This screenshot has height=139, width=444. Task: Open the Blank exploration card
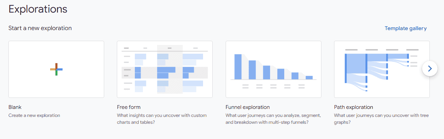56,69
